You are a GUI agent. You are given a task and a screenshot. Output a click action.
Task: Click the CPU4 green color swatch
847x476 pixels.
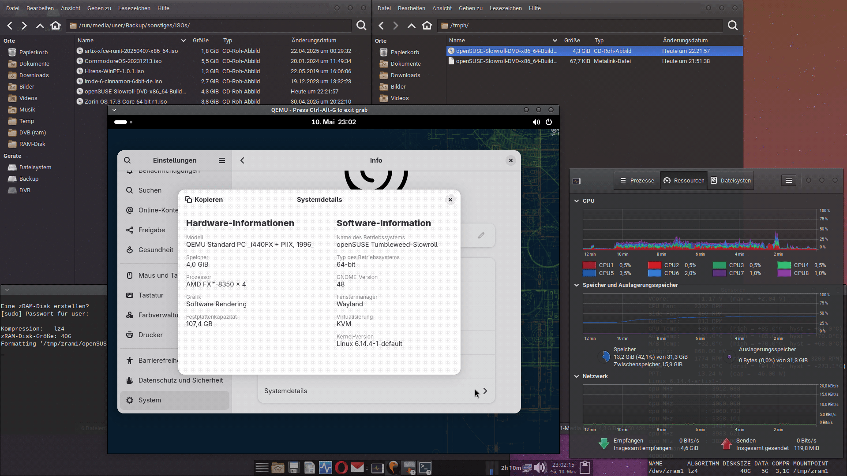tap(784, 265)
